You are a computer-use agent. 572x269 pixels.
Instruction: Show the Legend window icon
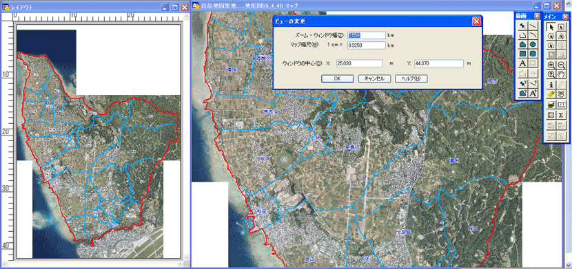point(551,116)
